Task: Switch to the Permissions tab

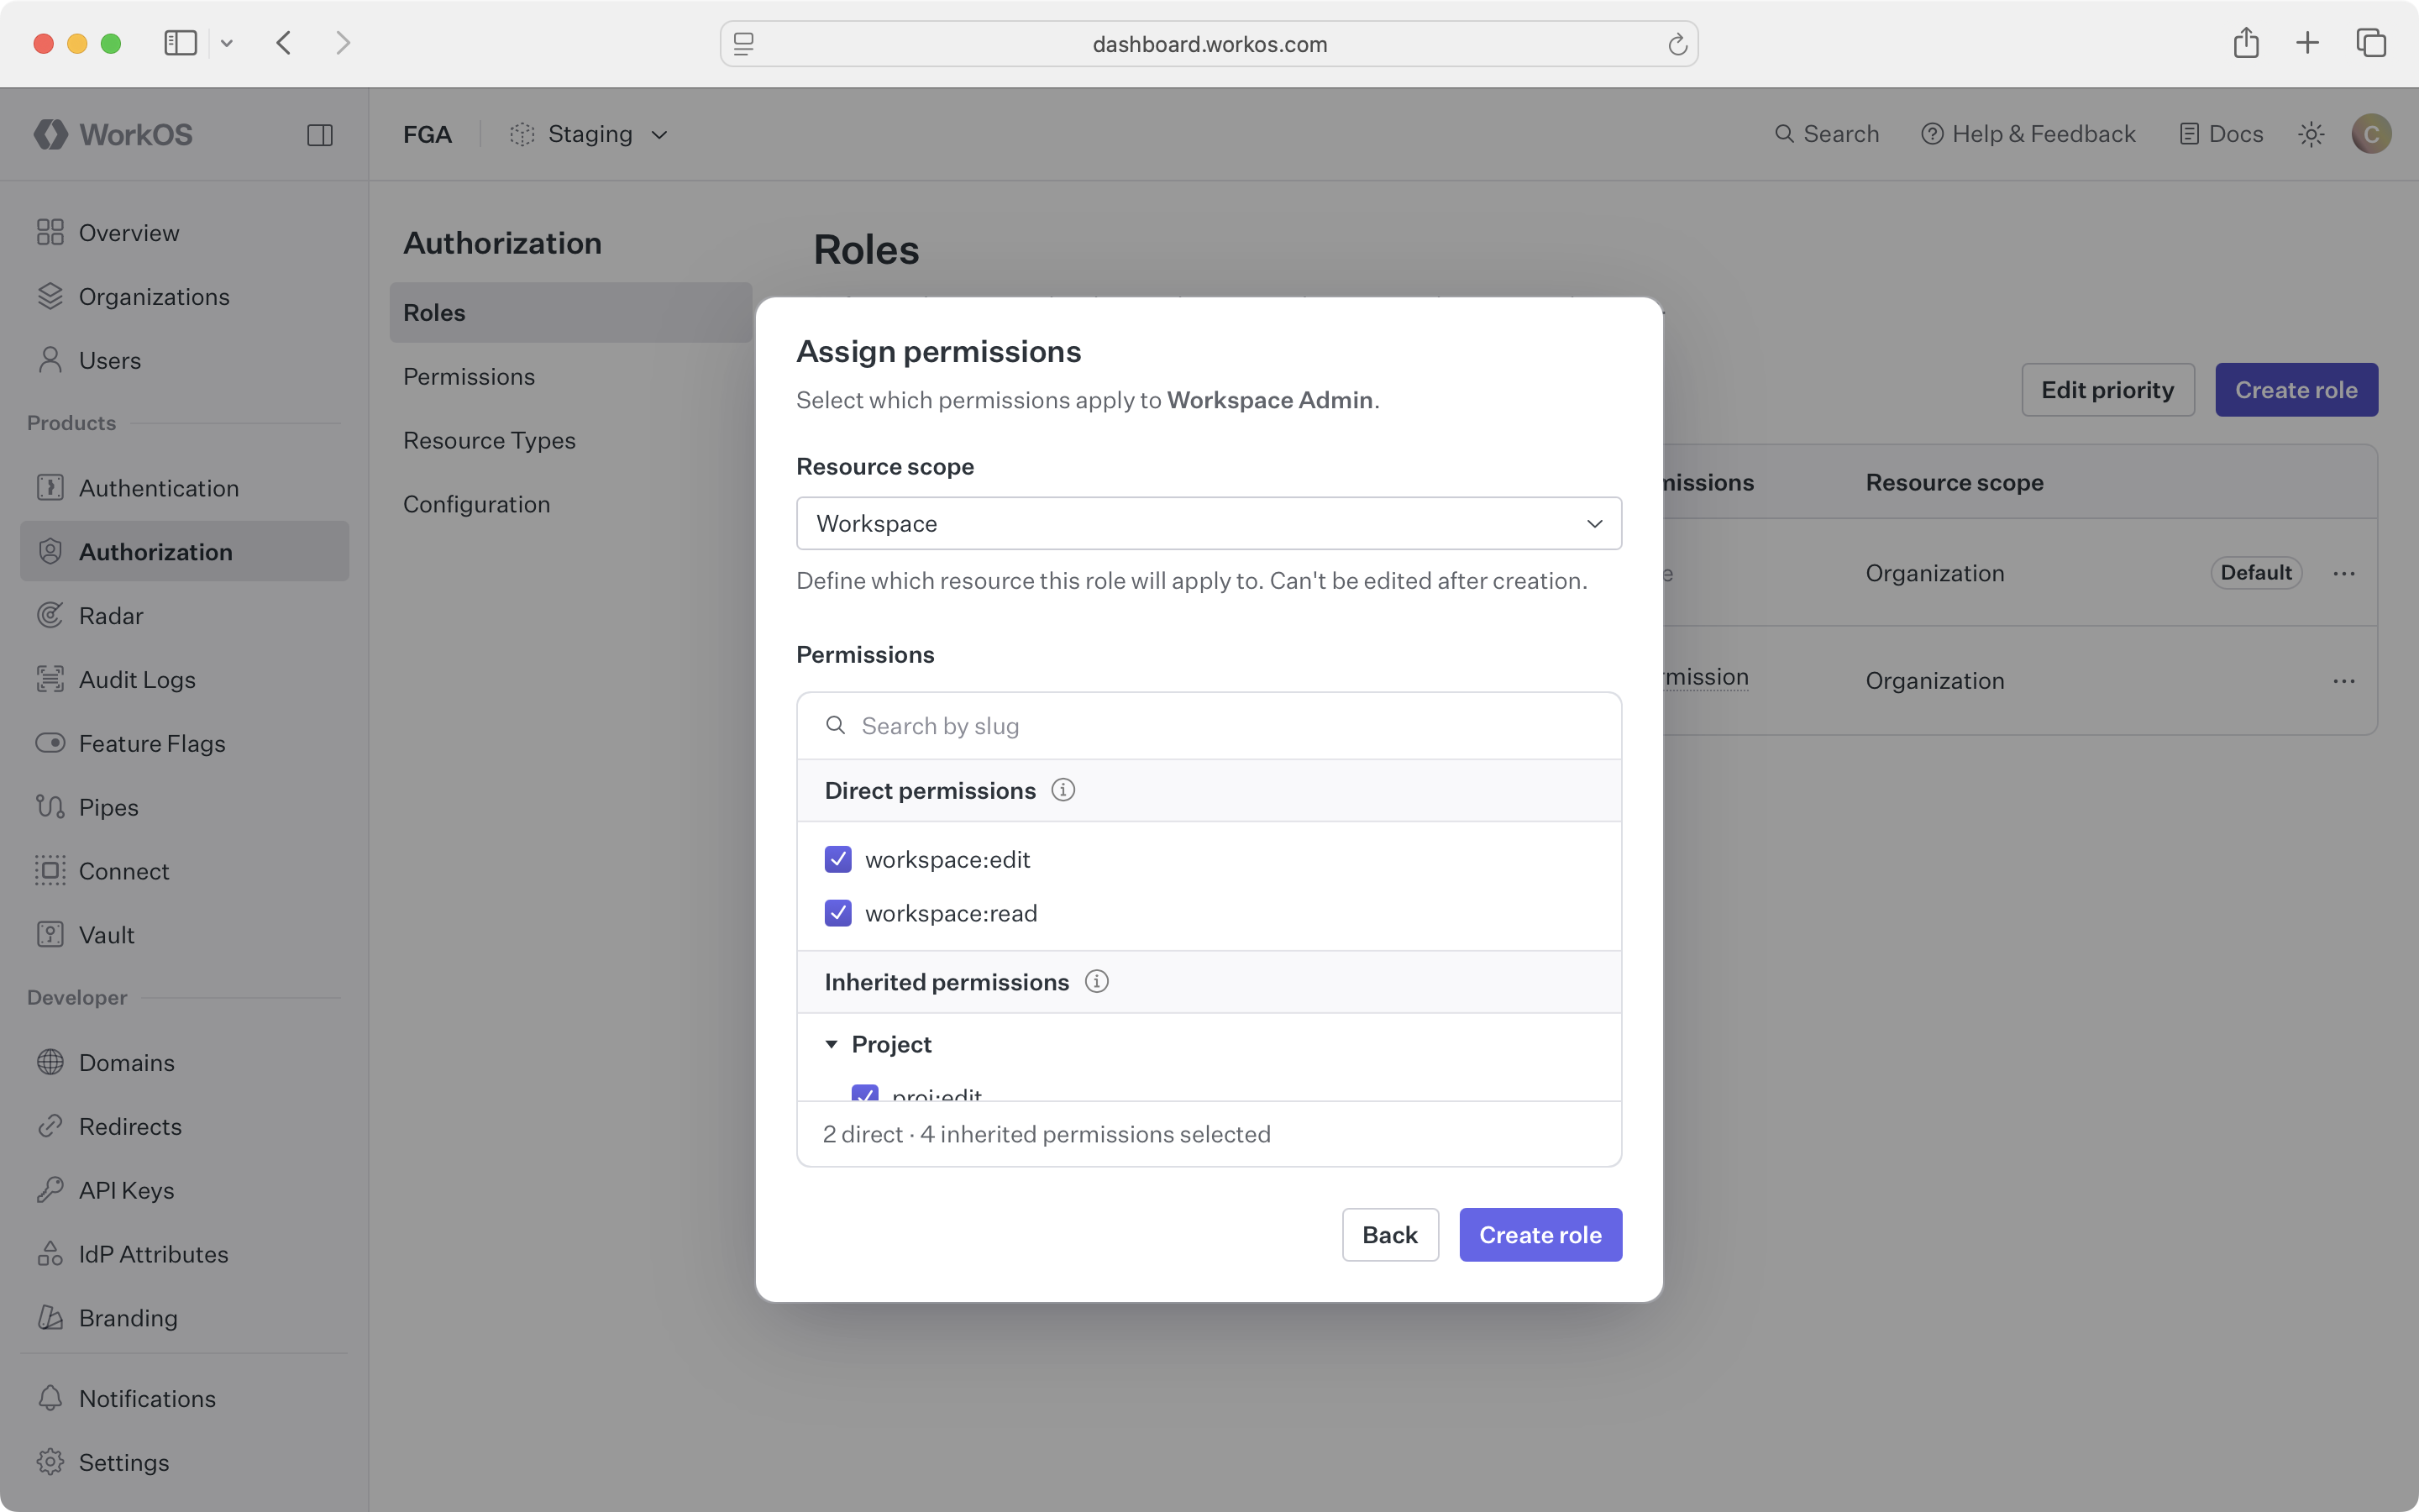Action: [469, 376]
